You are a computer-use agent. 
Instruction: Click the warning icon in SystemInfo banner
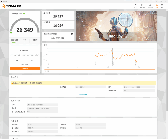[12, 83]
